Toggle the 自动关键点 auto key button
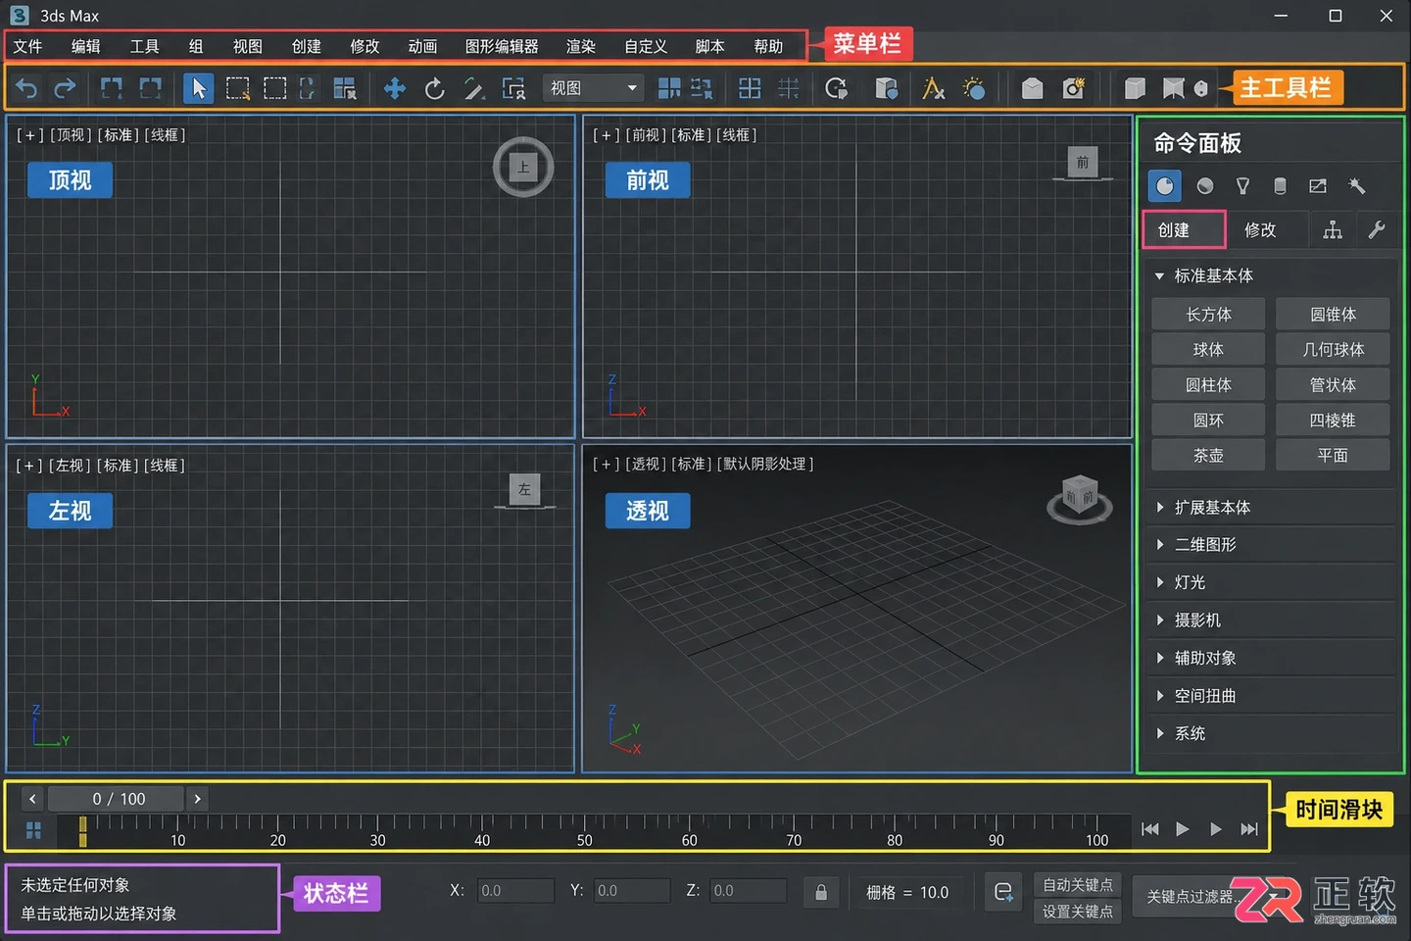The image size is (1411, 941). [x=1078, y=885]
